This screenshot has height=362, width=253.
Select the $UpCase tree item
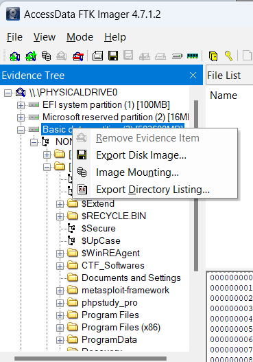[x=101, y=241]
